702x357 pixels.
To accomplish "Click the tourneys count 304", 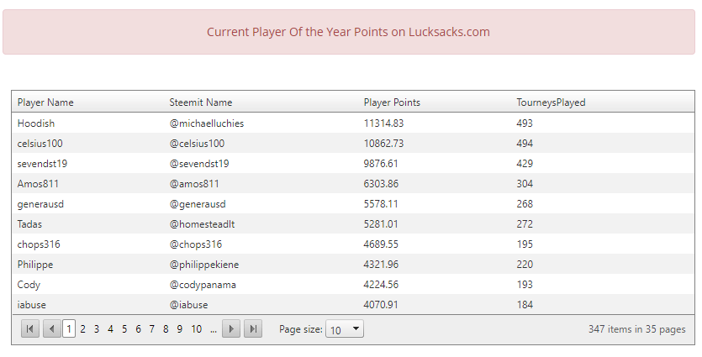I will point(525,184).
